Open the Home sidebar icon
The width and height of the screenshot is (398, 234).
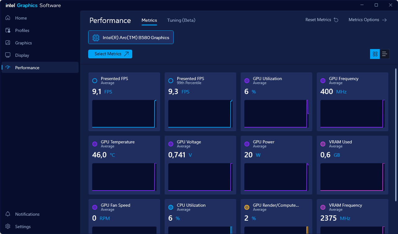click(8, 18)
